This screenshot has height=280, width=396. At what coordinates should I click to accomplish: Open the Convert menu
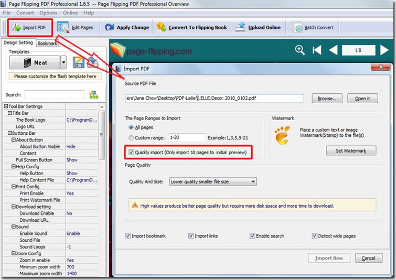pos(25,13)
